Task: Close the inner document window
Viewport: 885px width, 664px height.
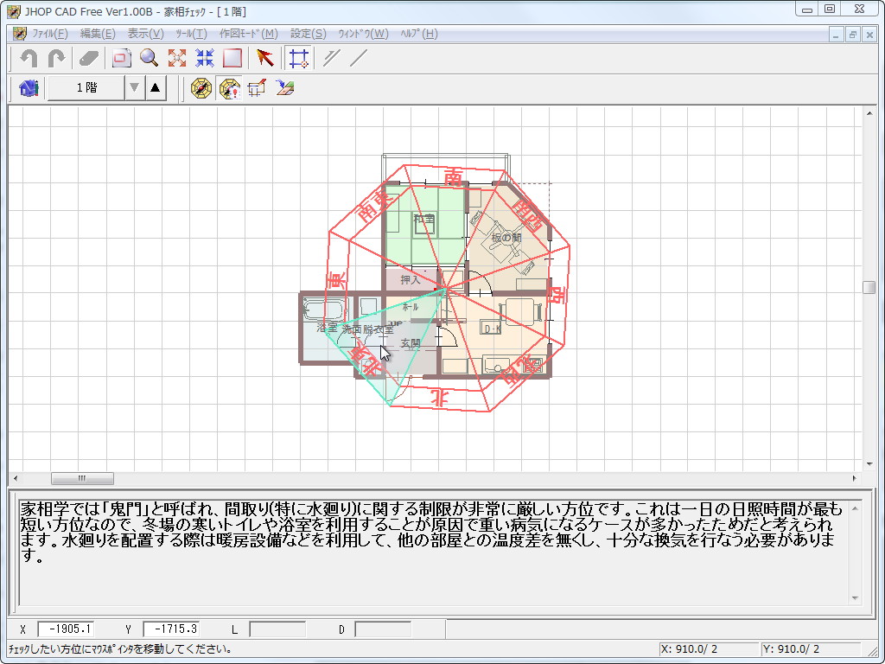Action: pos(869,35)
